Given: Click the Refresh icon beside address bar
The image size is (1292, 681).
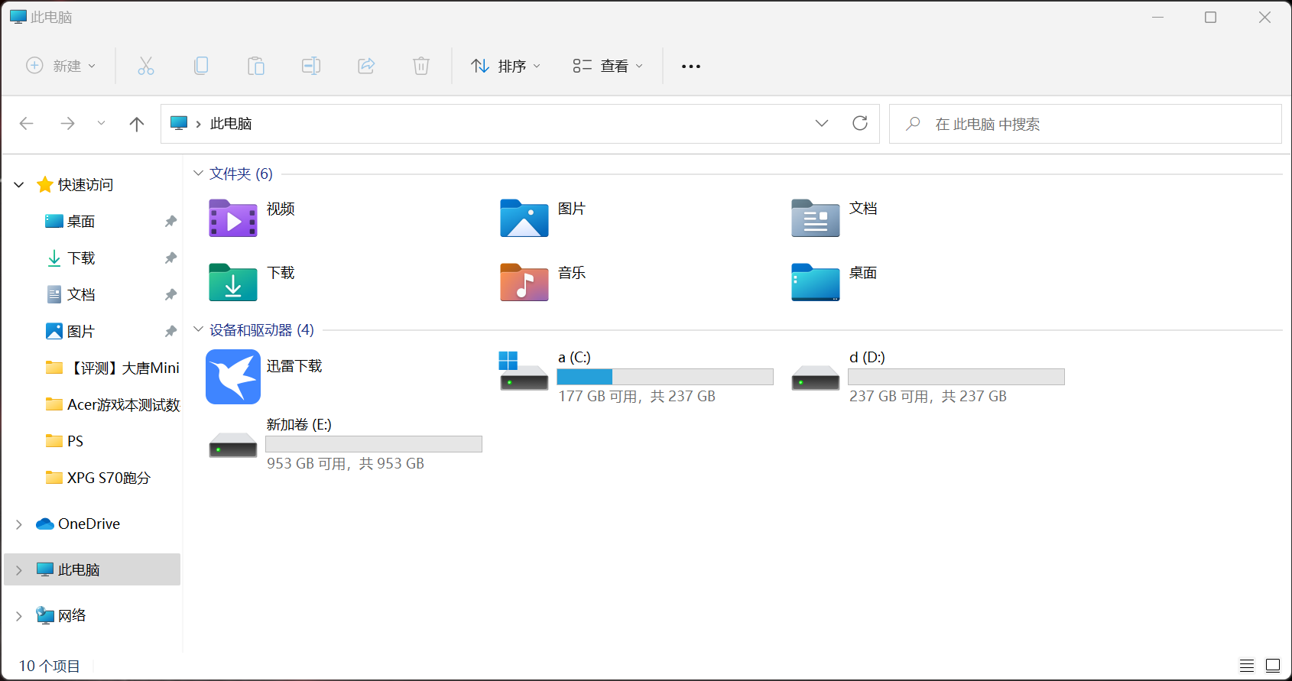Looking at the screenshot, I should pos(860,123).
